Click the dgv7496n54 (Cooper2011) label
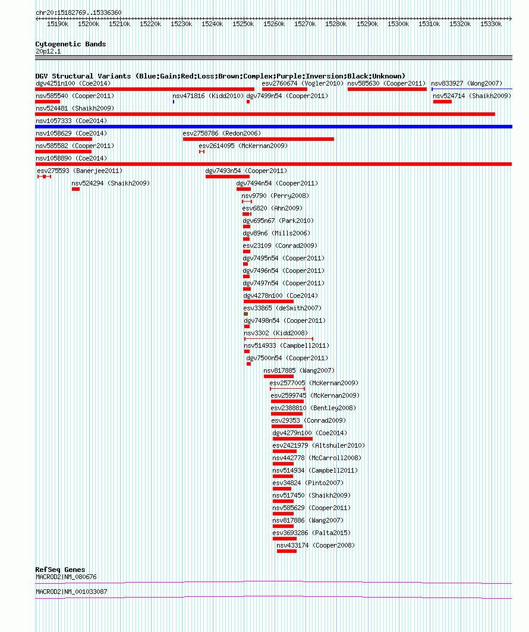Image resolution: width=529 pixels, height=632 pixels. [284, 271]
